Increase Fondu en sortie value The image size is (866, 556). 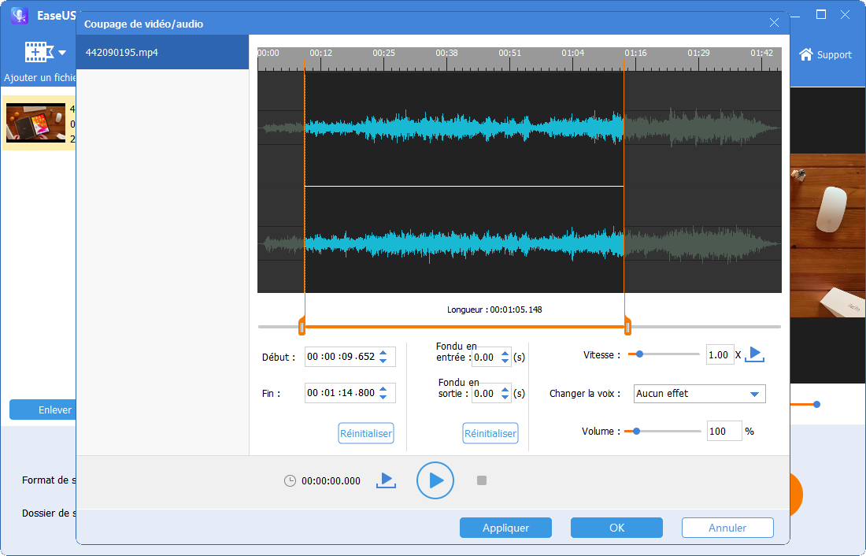[505, 390]
